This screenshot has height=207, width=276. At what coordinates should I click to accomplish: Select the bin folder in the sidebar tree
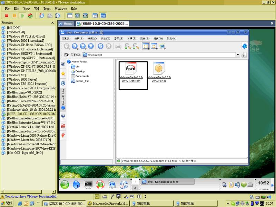[x=75, y=67]
